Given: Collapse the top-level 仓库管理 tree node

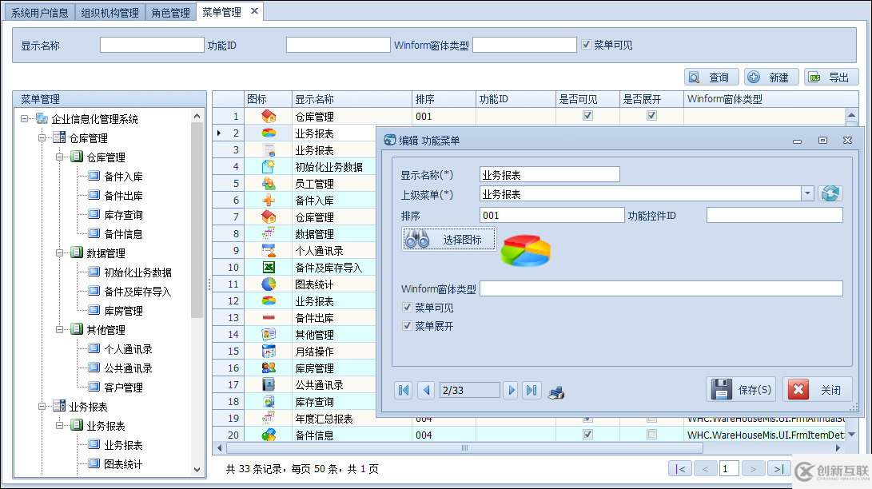Looking at the screenshot, I should (42, 137).
